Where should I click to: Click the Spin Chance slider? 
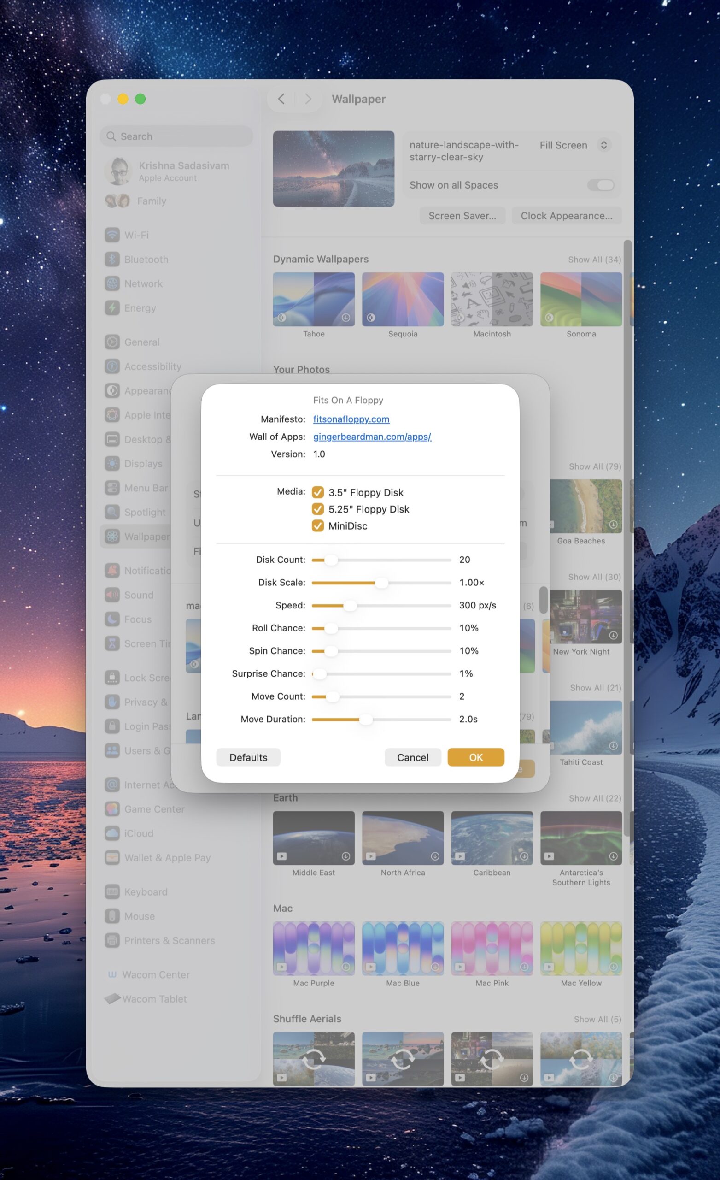[381, 651]
